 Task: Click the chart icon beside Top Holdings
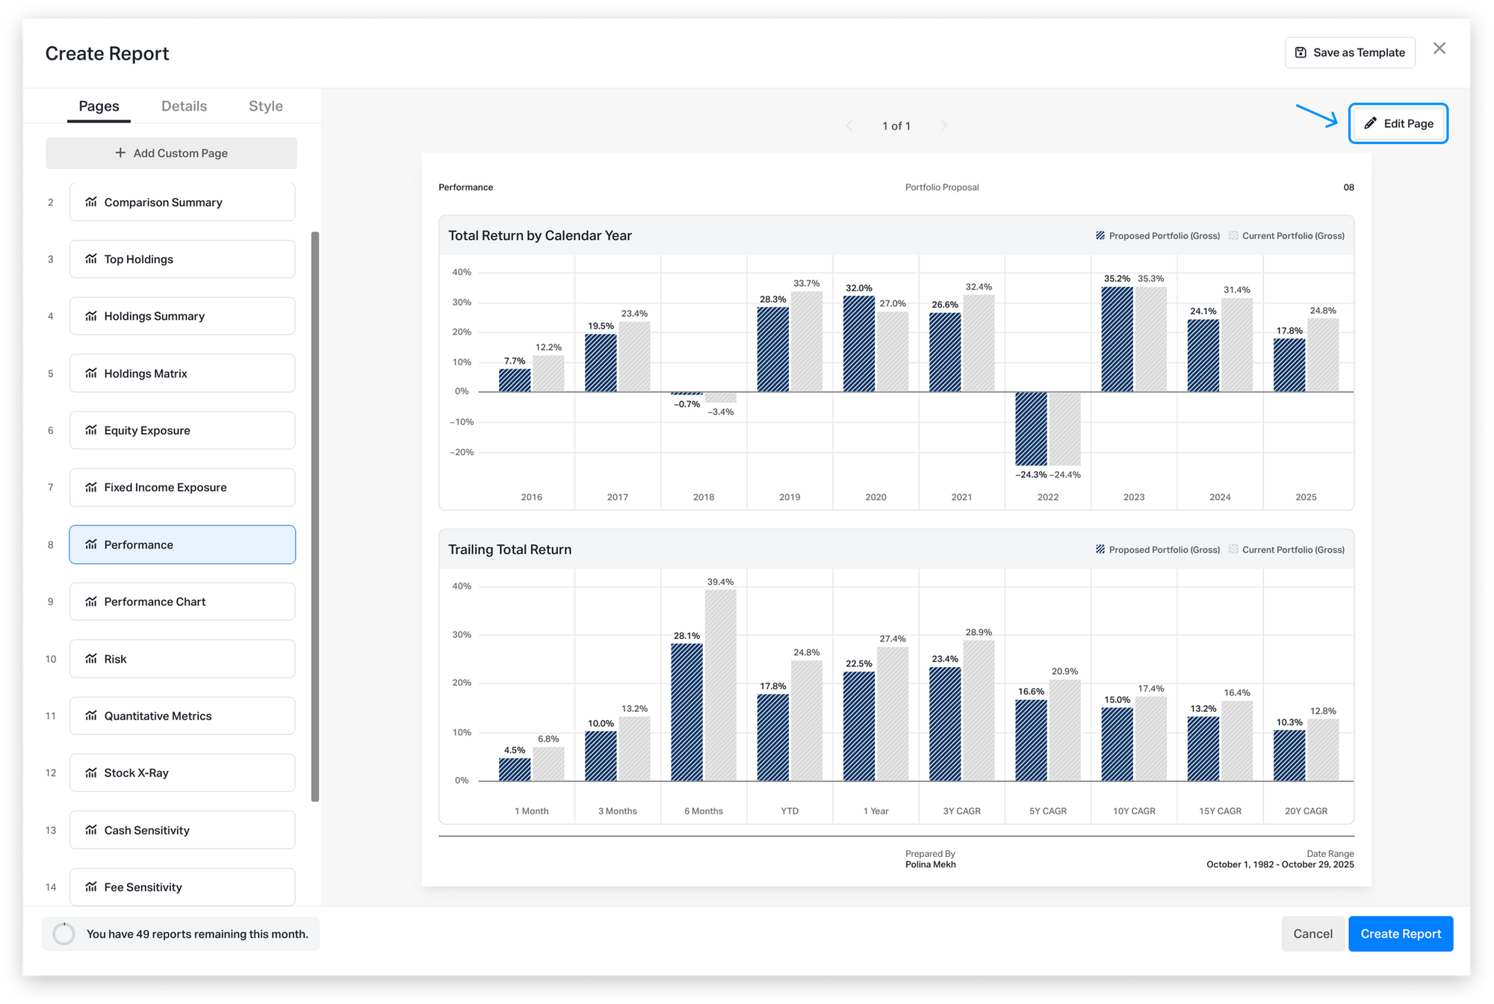tap(91, 259)
